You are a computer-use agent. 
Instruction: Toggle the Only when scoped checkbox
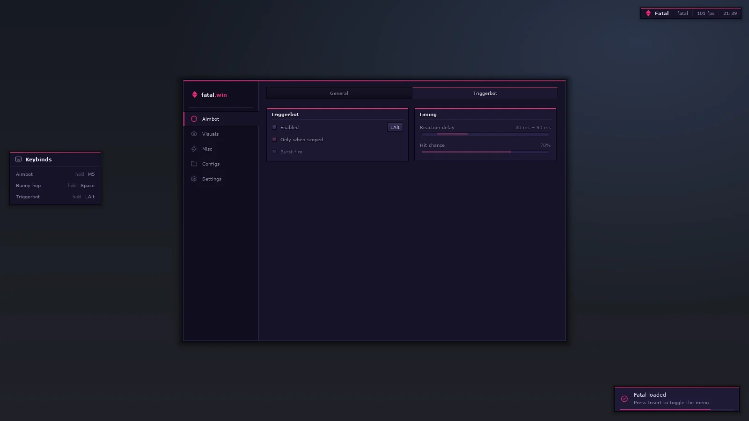tap(274, 139)
